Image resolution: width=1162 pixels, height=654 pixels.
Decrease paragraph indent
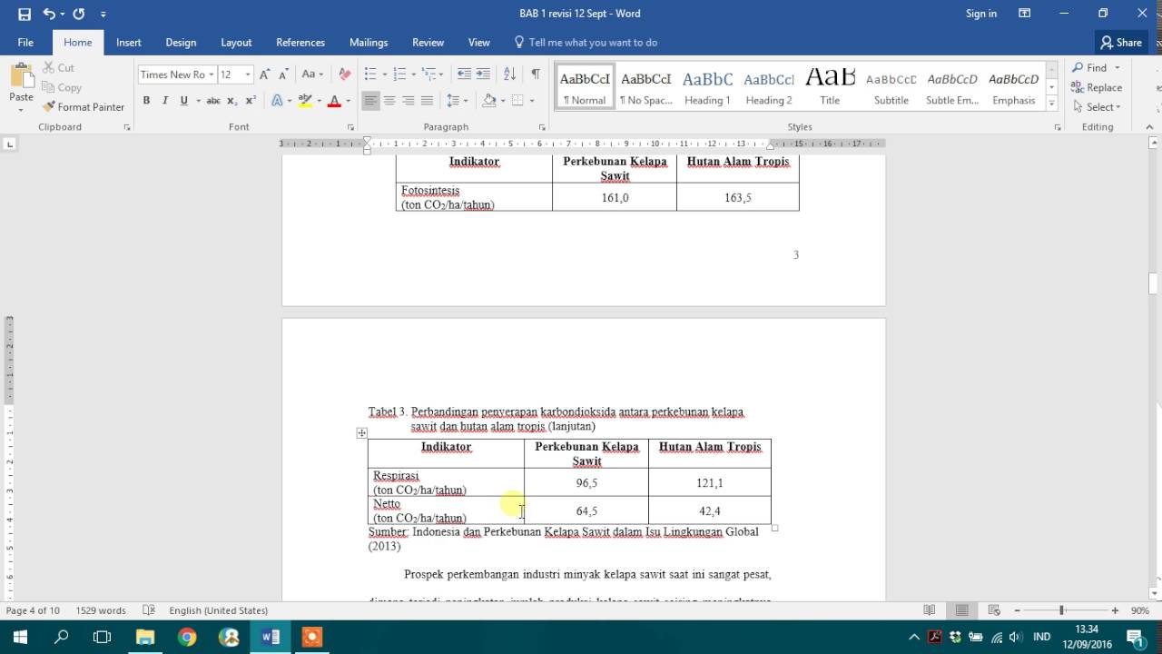coord(464,74)
